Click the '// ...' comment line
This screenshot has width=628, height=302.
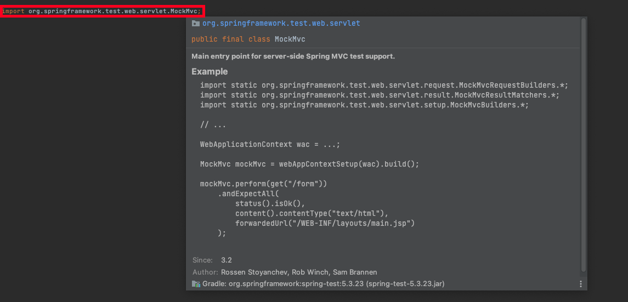pos(213,125)
